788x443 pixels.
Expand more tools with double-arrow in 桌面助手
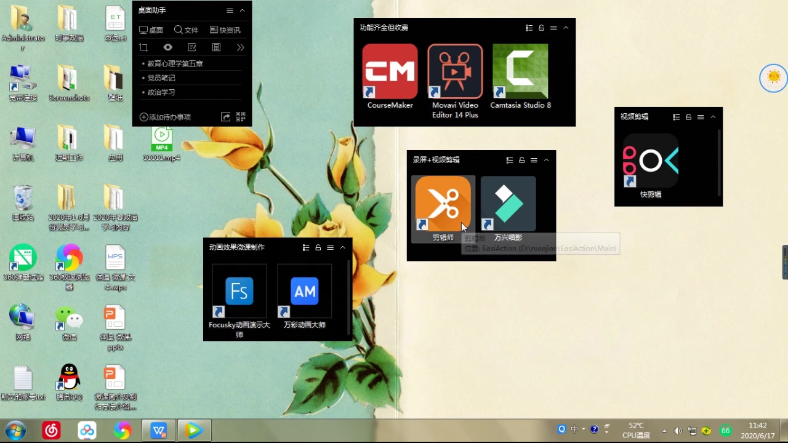tap(240, 47)
